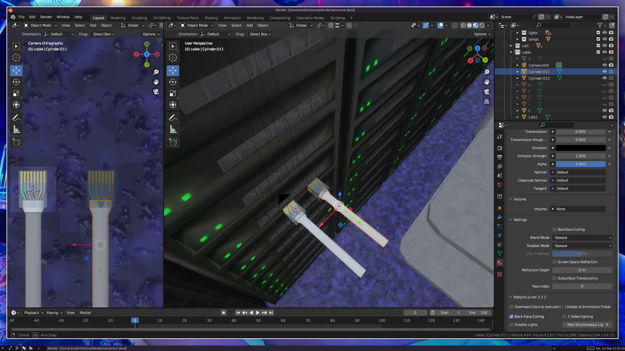Click Options button in right viewport header
The image size is (625, 351).
pos(482,34)
